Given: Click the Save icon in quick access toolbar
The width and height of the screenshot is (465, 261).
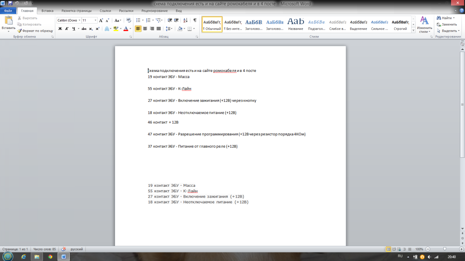Looking at the screenshot, I should point(10,3).
